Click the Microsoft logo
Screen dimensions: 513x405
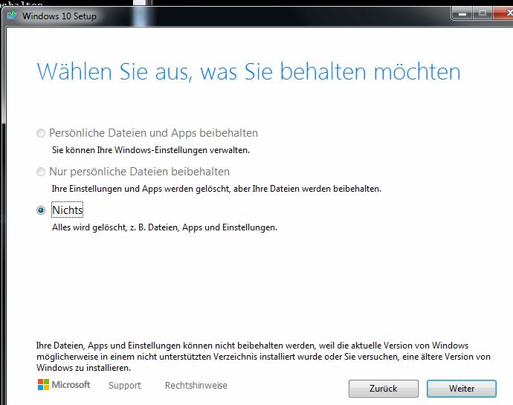point(64,385)
